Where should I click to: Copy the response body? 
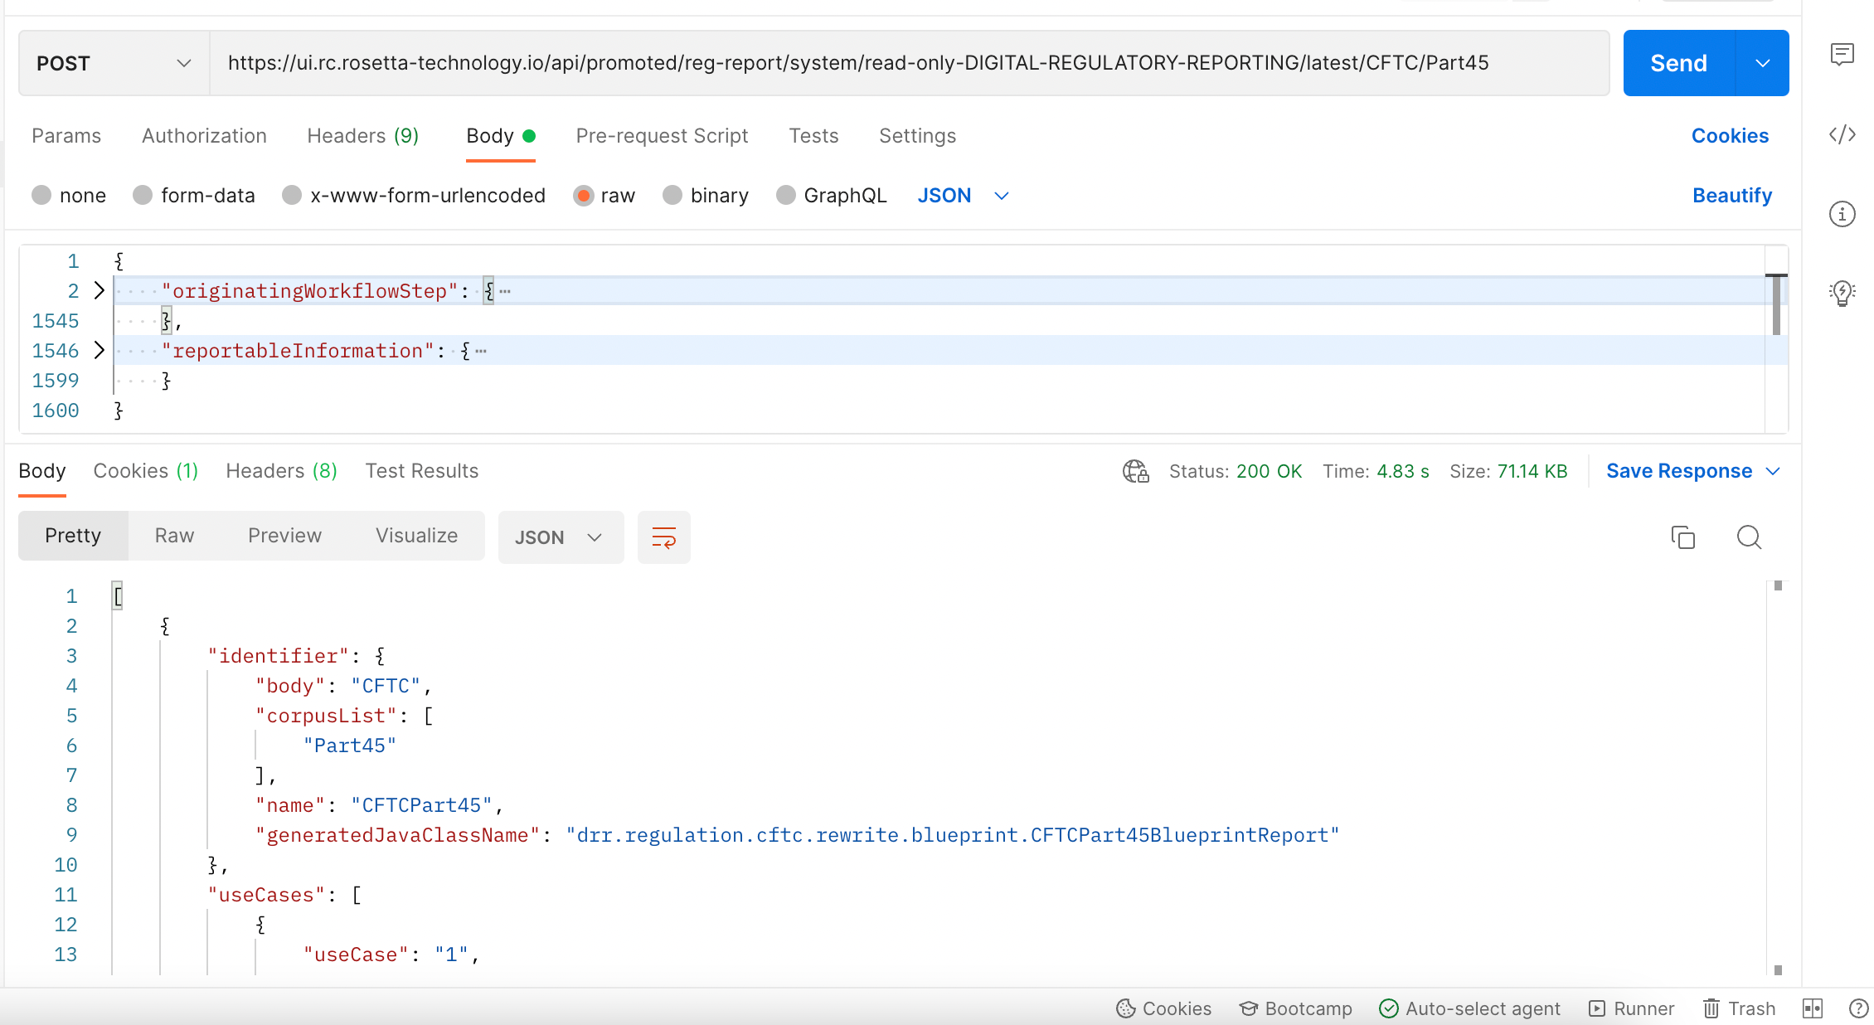(1683, 537)
